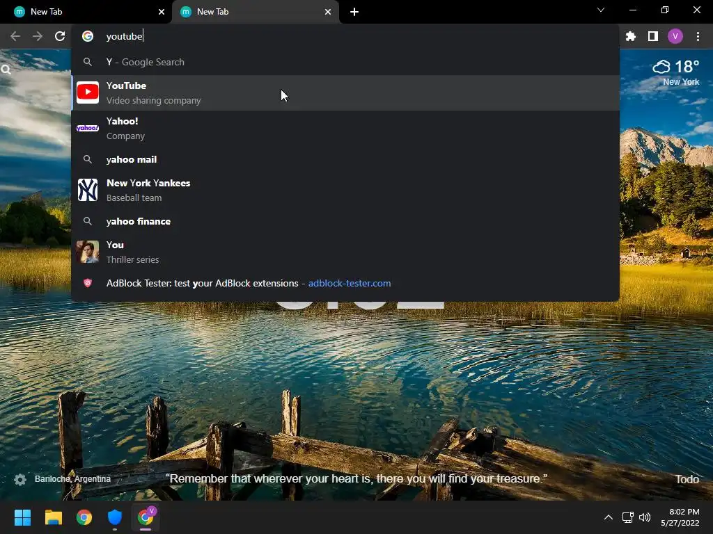Reload the current page
The height and width of the screenshot is (534, 713).
pos(60,36)
